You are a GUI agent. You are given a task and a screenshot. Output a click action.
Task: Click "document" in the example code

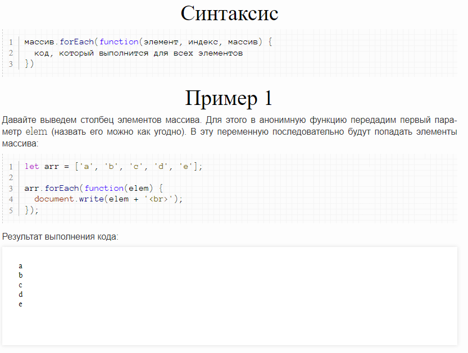(54, 199)
